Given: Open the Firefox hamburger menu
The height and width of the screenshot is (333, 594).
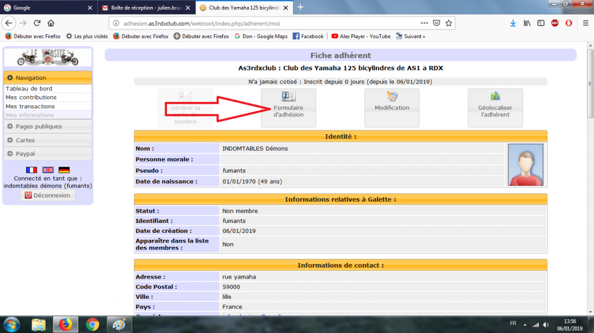Looking at the screenshot, I should tap(584, 23).
